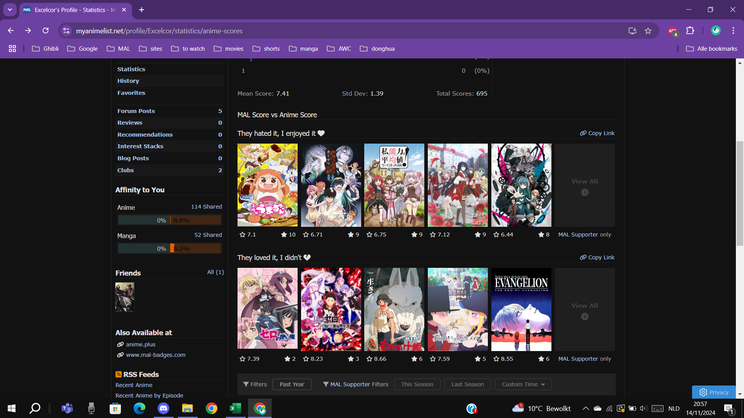Open the poster scored 6.44
The height and width of the screenshot is (418, 744).
pos(521,185)
